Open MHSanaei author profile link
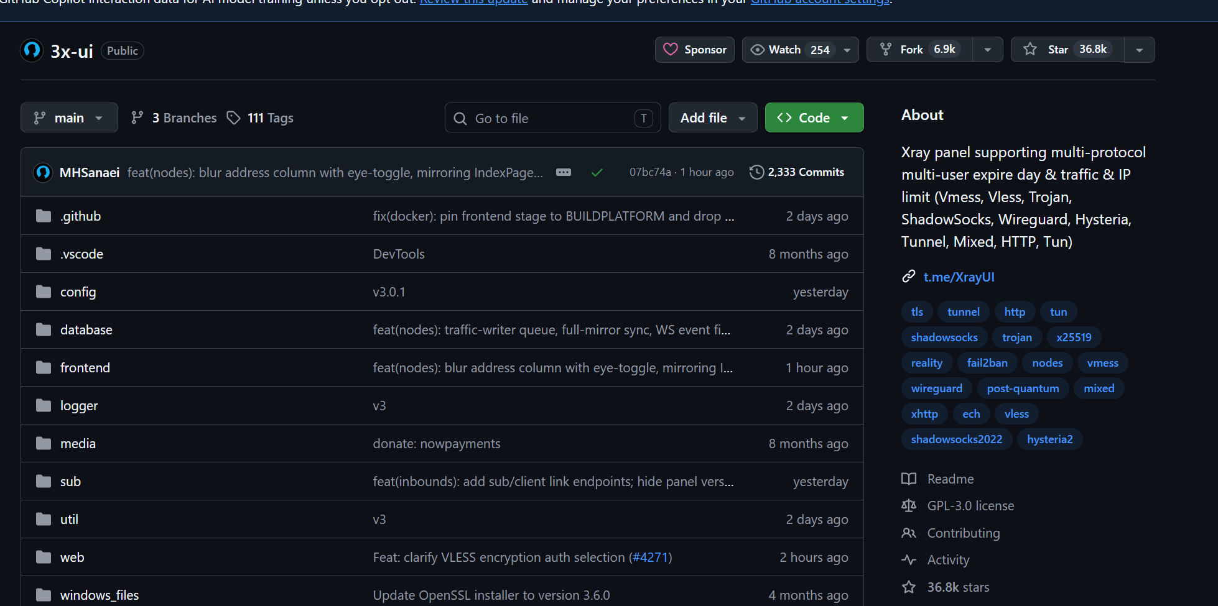This screenshot has height=606, width=1218. (90, 172)
